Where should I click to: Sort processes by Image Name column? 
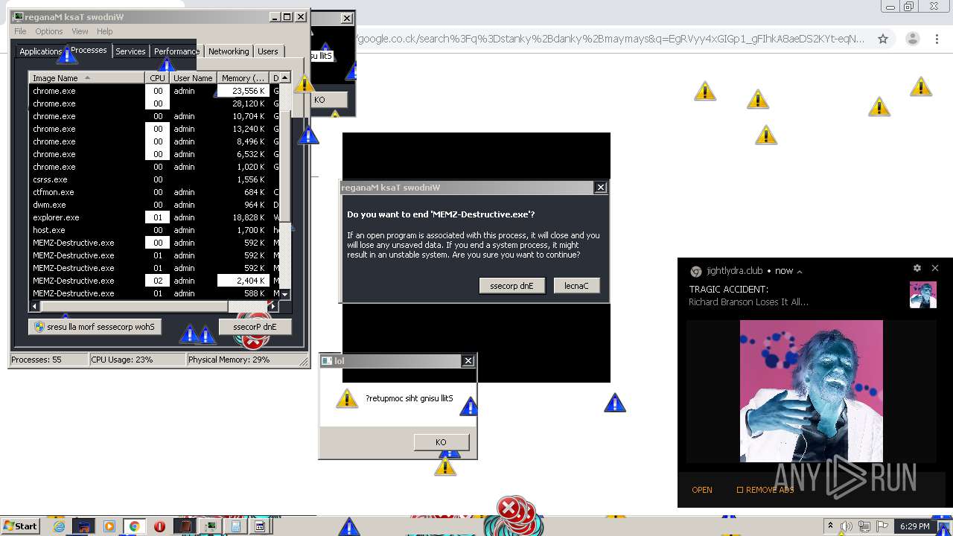pyautogui.click(x=87, y=78)
